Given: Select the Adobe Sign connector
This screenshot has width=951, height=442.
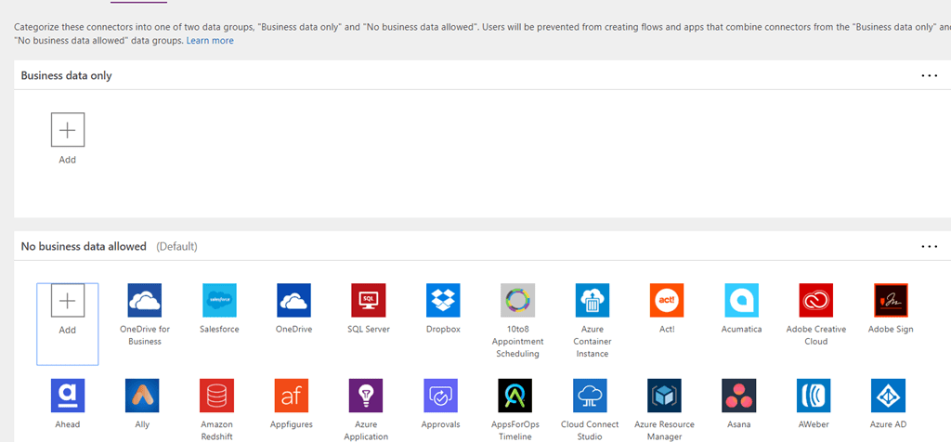Looking at the screenshot, I should coord(891,300).
